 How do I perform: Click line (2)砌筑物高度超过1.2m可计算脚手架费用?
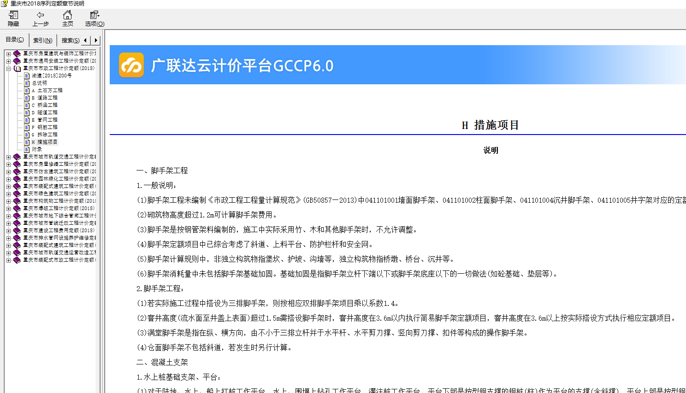tap(208, 215)
